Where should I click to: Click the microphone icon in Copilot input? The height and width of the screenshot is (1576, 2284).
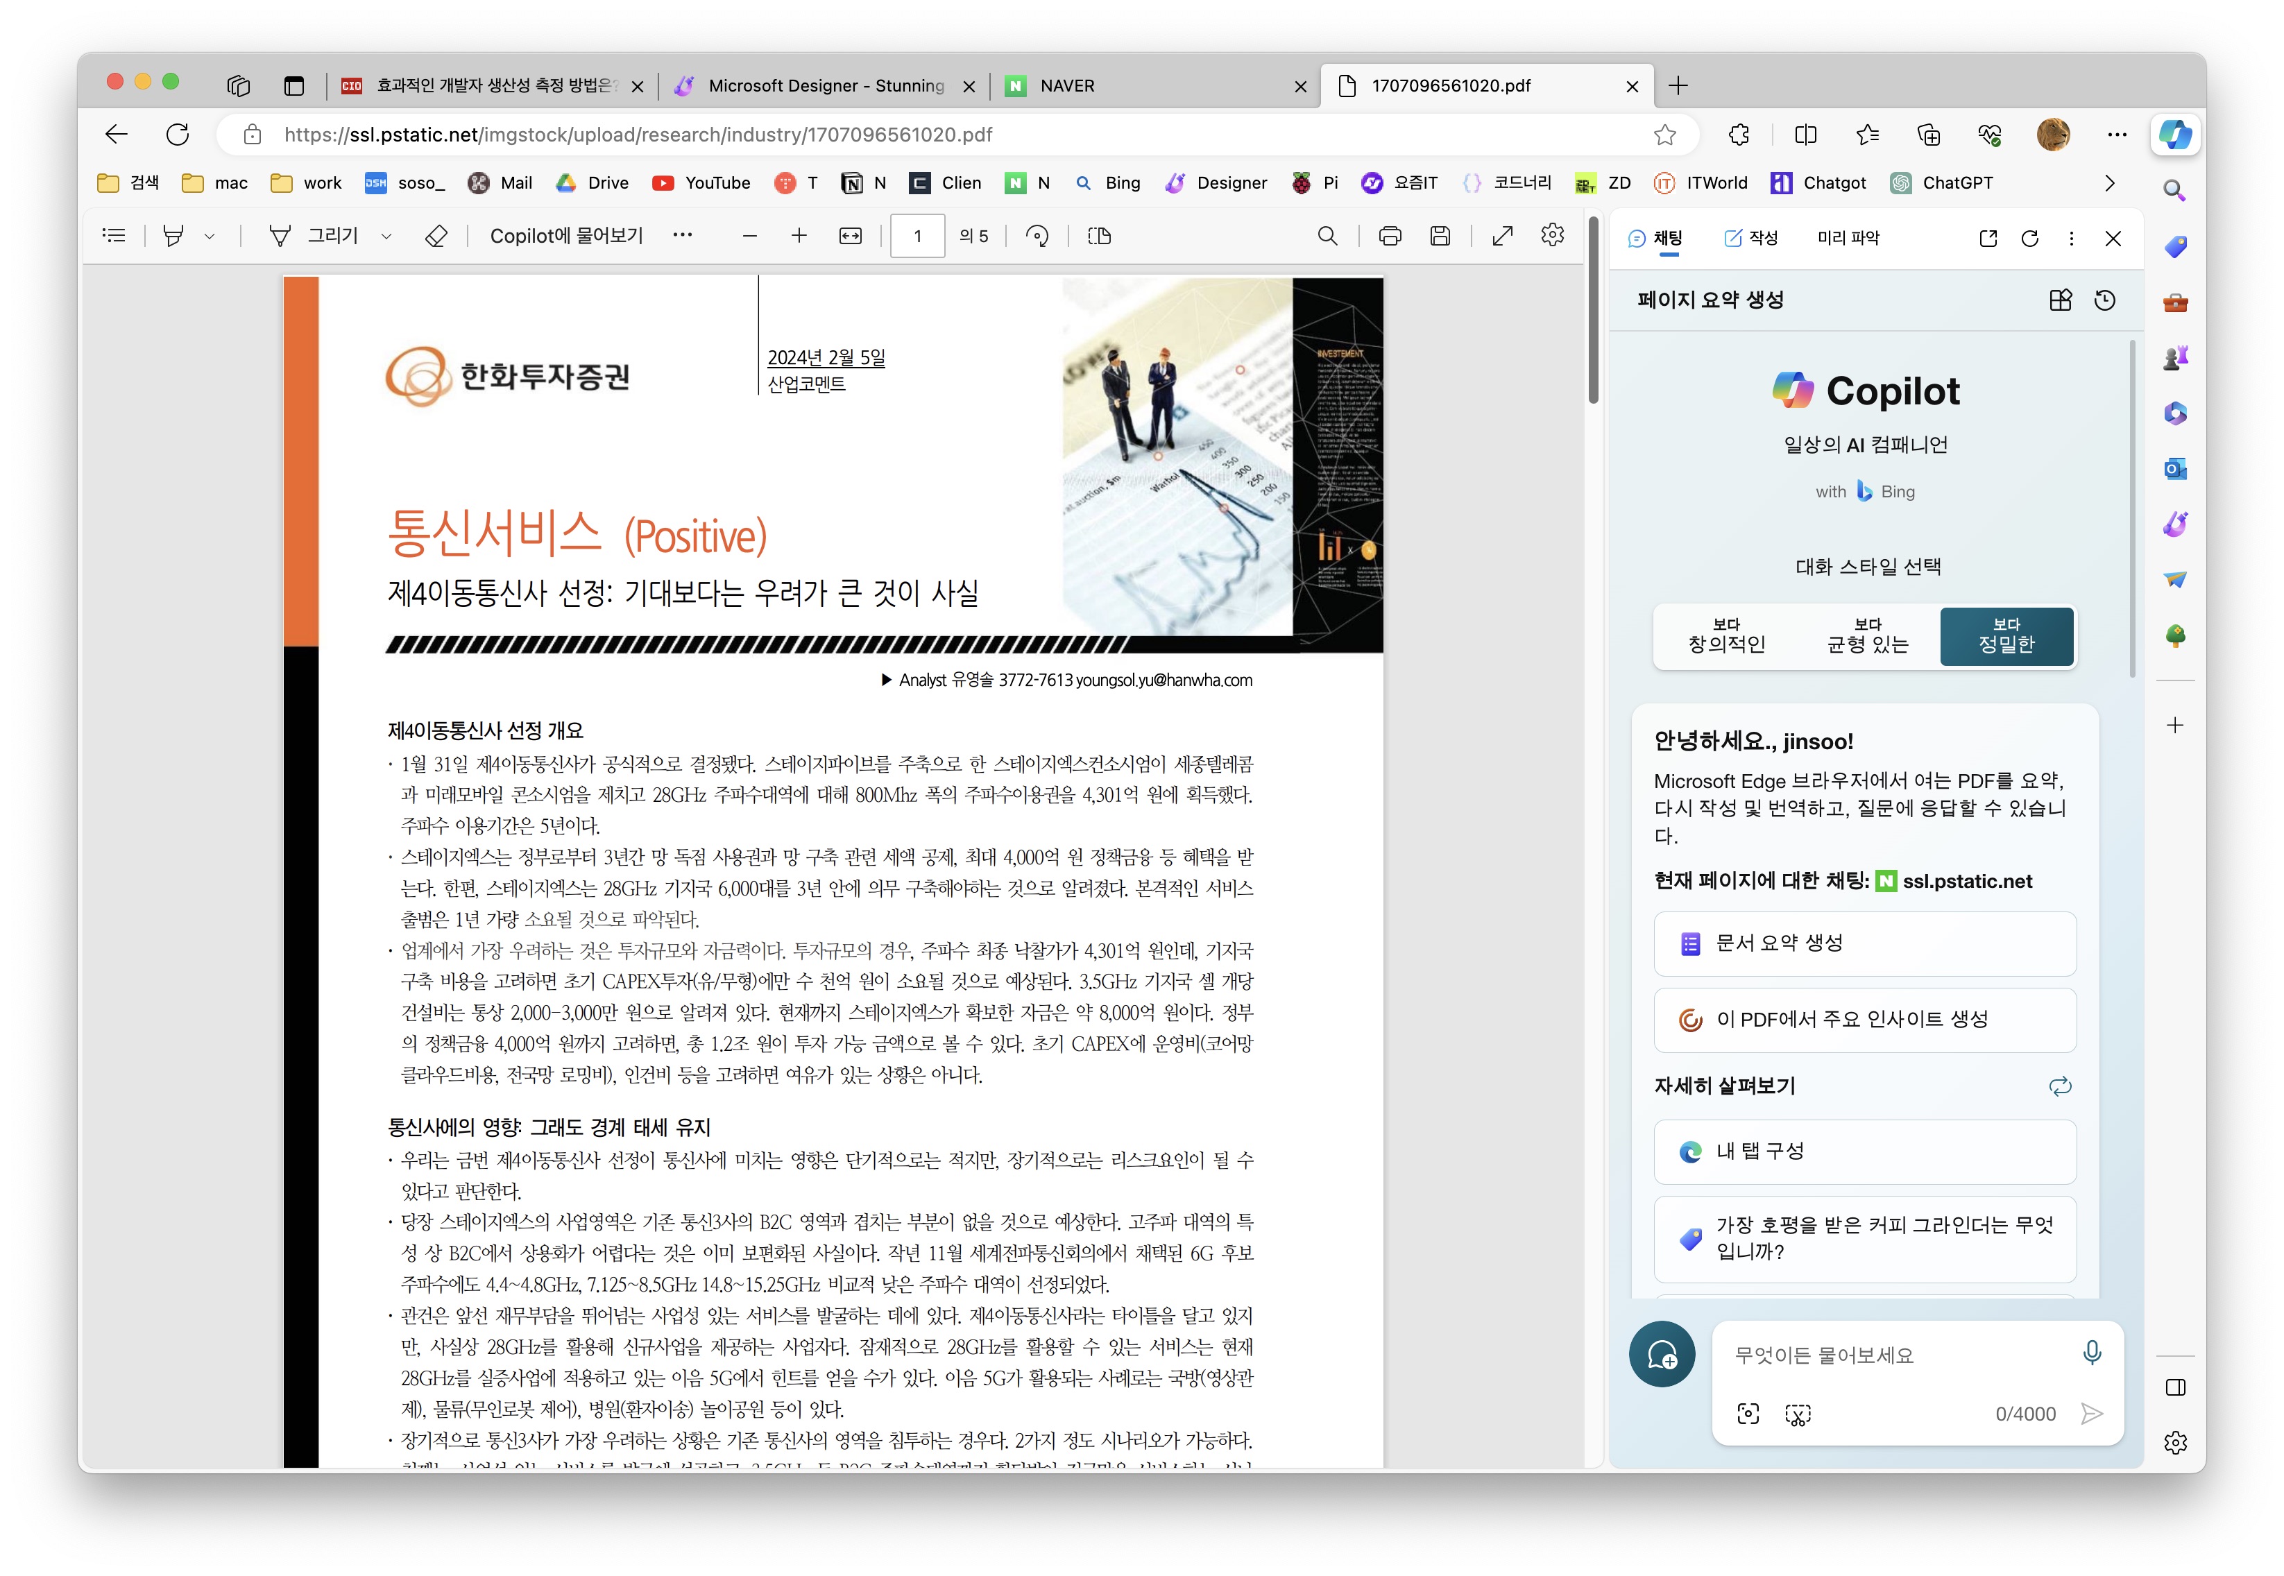2090,1354
